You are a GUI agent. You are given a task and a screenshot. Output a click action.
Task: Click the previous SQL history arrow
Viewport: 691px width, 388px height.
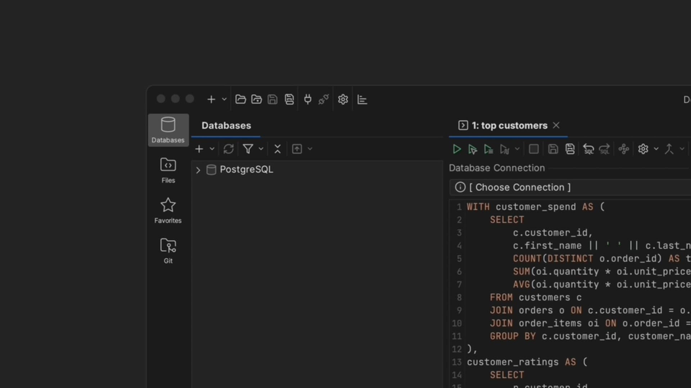point(588,149)
